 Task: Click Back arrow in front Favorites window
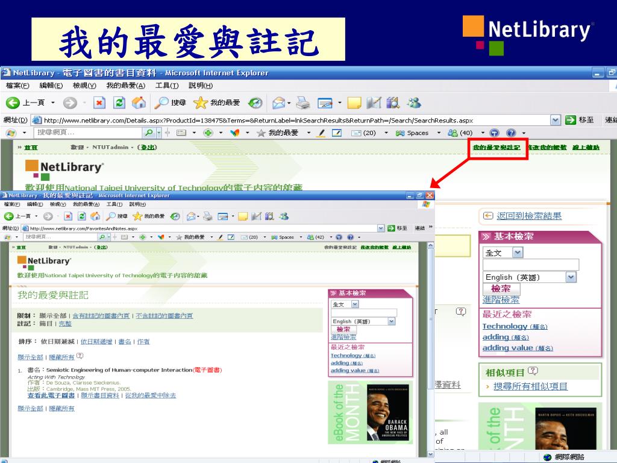(8, 216)
